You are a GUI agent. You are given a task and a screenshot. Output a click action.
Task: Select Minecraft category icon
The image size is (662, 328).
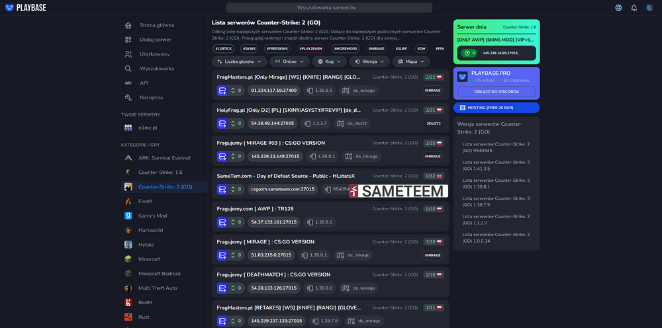click(128, 259)
